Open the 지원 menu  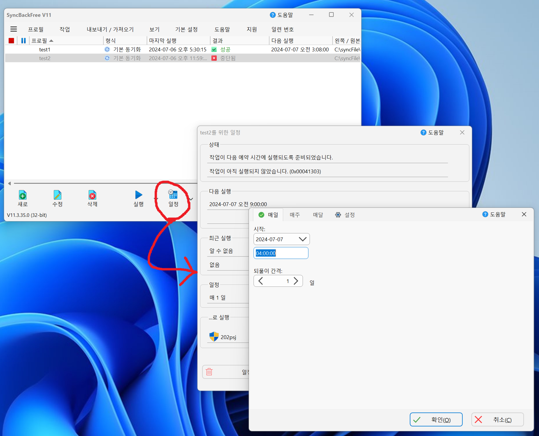(x=252, y=29)
